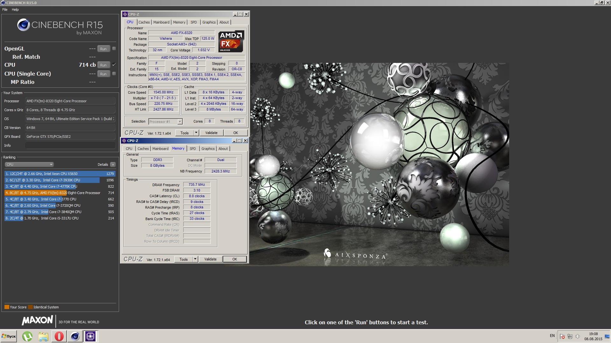Select the i7-4770K ranking row
The image size is (611, 343).
[60, 186]
